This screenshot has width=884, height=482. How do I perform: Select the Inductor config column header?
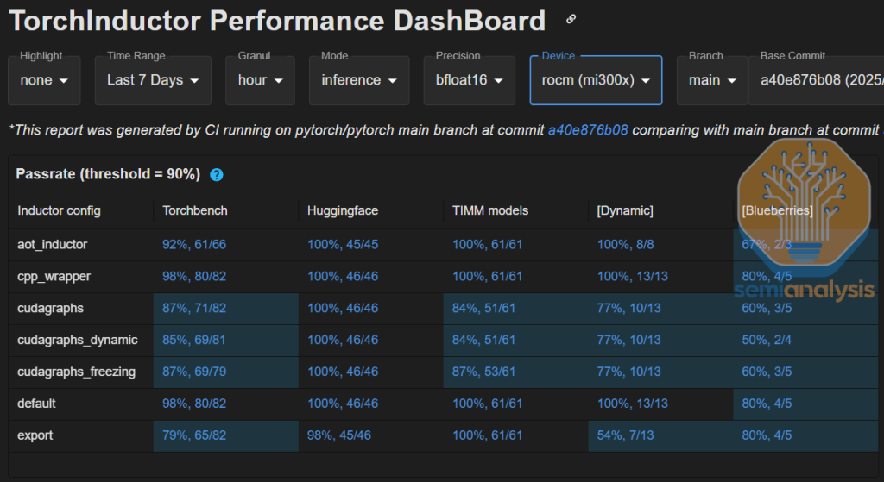(x=60, y=210)
